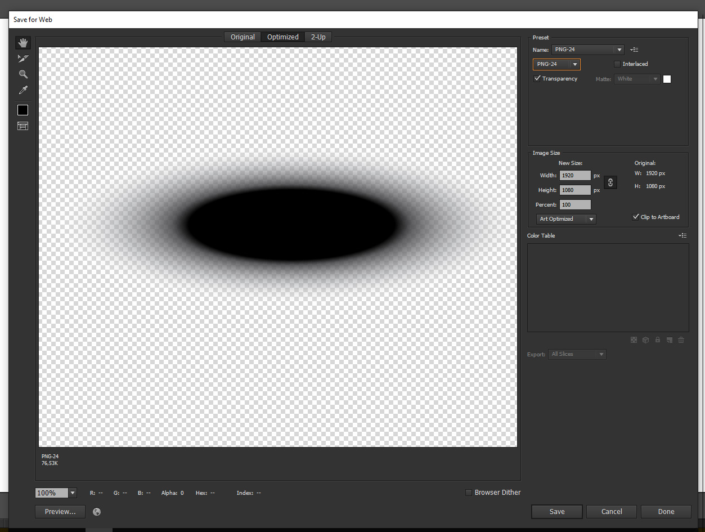Open the PNG-24 file format dropdown

click(x=574, y=65)
